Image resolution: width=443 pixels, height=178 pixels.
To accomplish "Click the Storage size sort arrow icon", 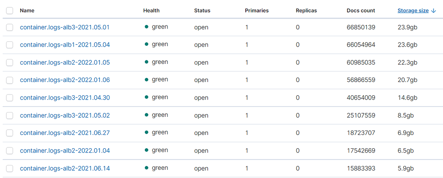I will (x=433, y=11).
